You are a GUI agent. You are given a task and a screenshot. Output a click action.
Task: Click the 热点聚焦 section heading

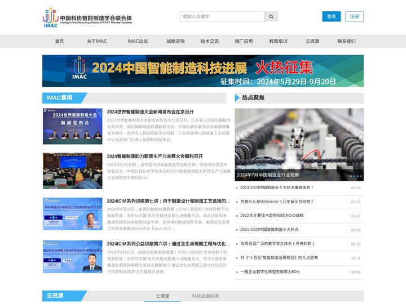pyautogui.click(x=253, y=98)
